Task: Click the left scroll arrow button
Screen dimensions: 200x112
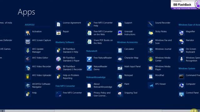Action: tap(2, 111)
